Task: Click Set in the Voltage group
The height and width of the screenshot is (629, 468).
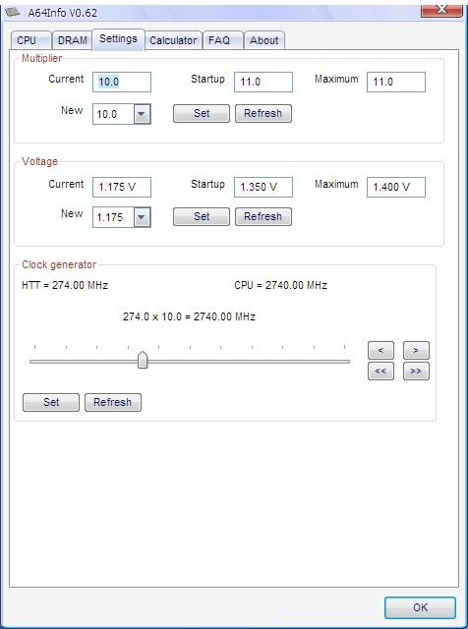Action: point(202,216)
